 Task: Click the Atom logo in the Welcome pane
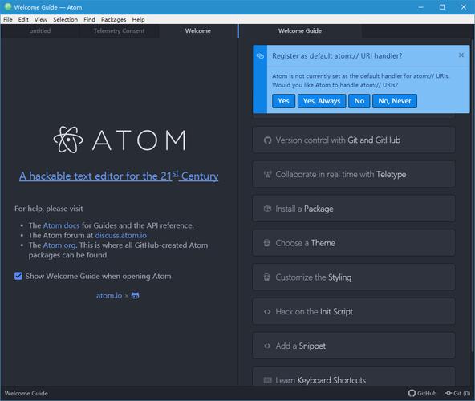120,140
